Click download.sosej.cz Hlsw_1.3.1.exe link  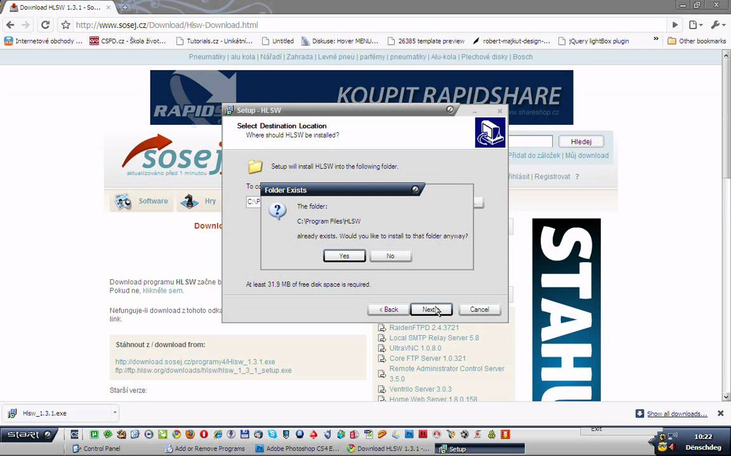pos(195,362)
